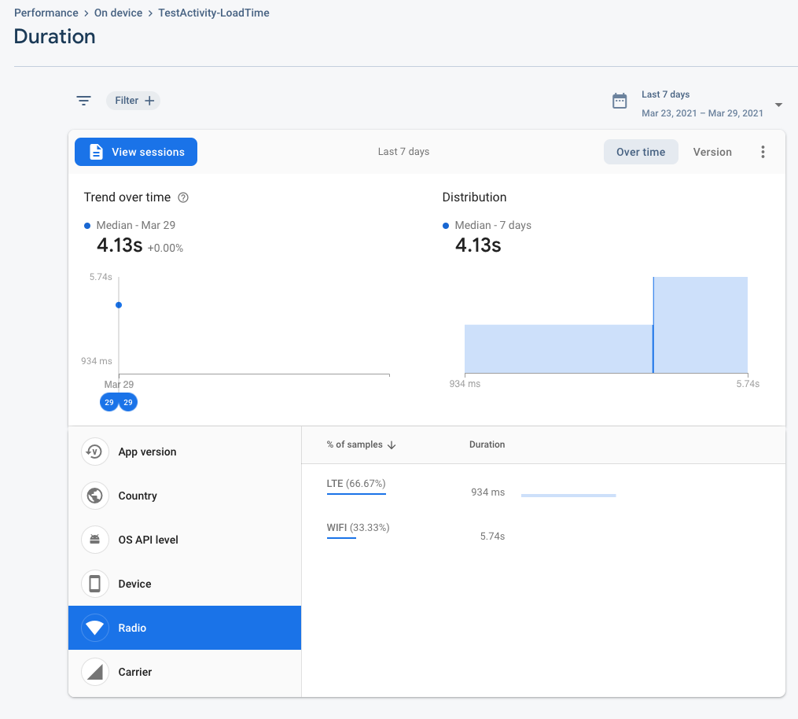
Task: Switch to the Over time view
Action: [640, 152]
